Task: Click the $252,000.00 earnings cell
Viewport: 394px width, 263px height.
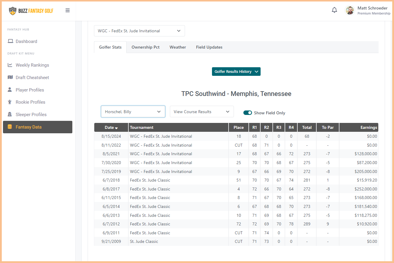Action: [359, 189]
